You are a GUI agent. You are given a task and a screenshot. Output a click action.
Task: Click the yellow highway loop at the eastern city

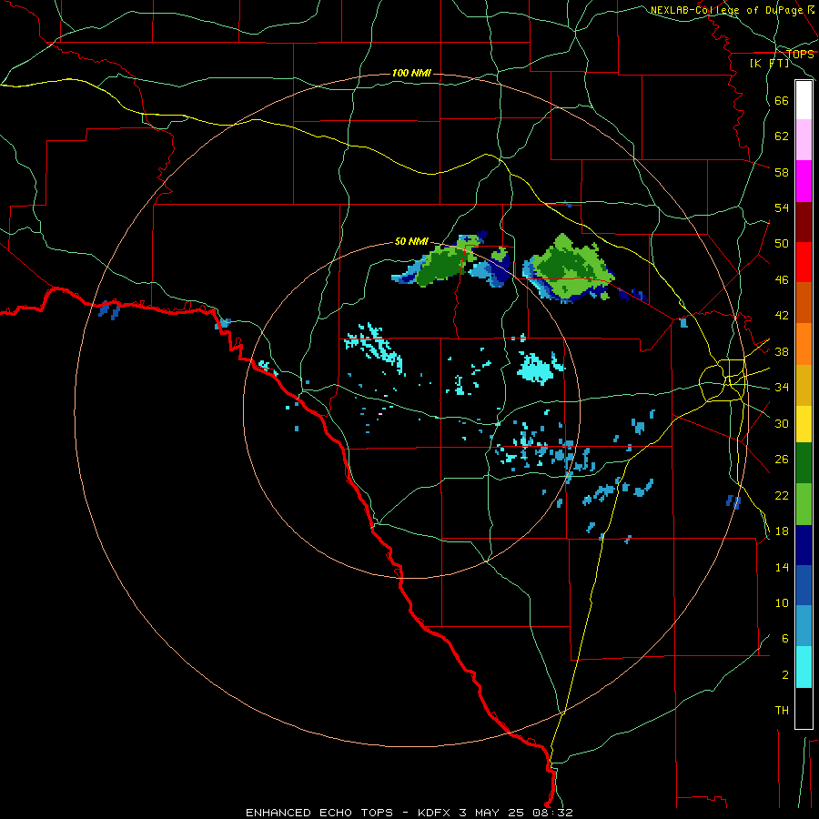pos(723,380)
